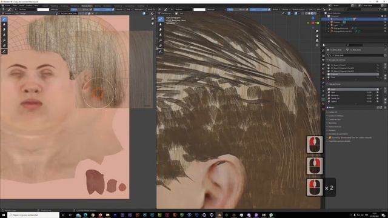
Task: Open the Texture Paint mode dropdown in the 3D viewport
Action: [x=168, y=13]
